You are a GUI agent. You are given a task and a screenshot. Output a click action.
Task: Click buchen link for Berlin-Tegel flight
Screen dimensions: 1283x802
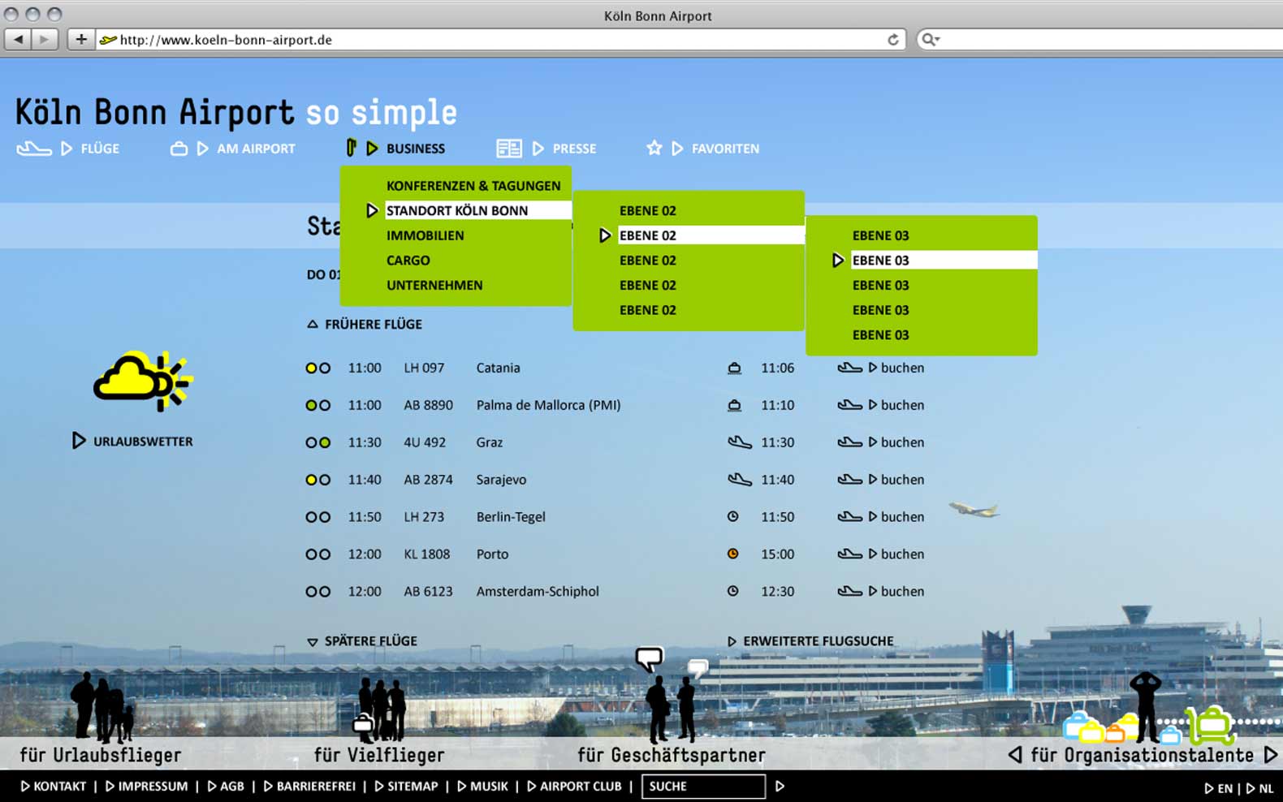(901, 517)
